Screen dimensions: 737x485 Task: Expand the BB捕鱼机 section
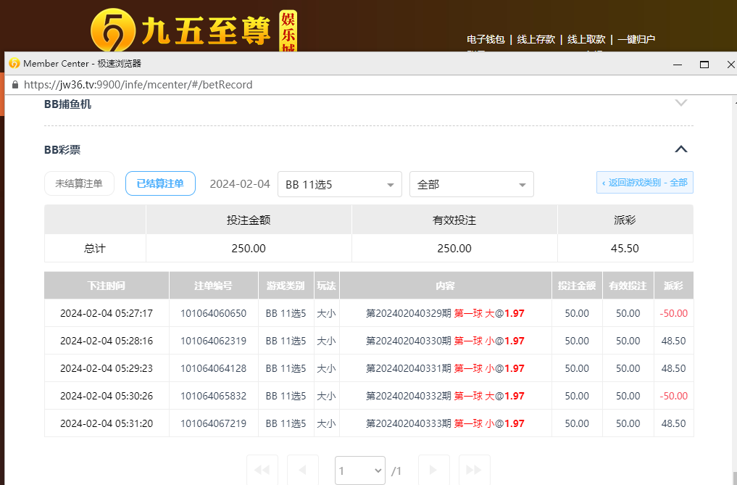681,103
